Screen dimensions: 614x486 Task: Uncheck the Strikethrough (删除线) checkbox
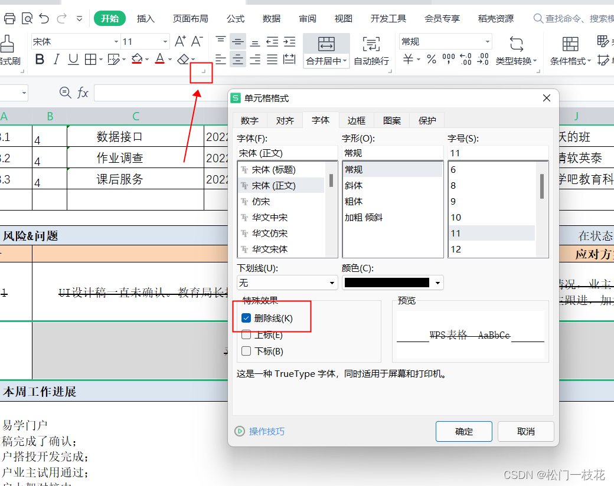pyautogui.click(x=246, y=318)
